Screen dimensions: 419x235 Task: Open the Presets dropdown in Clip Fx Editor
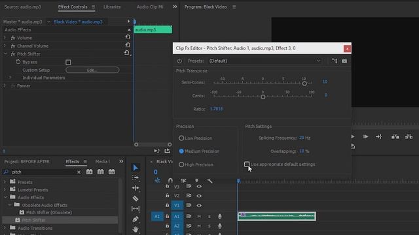264,61
